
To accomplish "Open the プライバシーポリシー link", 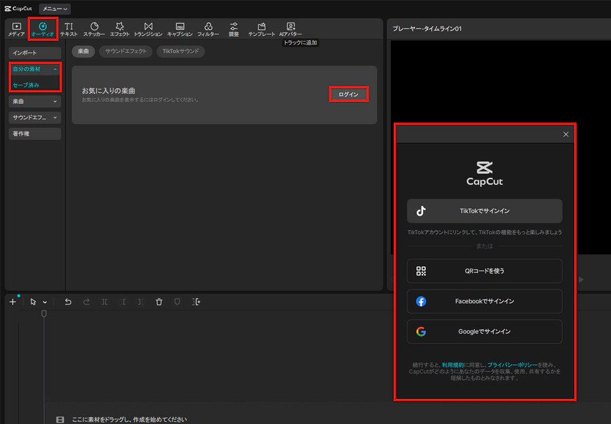I will [x=512, y=365].
